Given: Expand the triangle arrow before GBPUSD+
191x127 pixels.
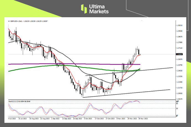Looking at the screenshot, I should [9, 21].
